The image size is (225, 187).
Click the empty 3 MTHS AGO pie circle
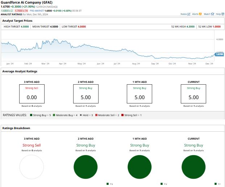[x=32, y=167]
